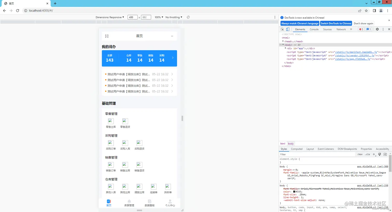
Task: Select 全部 143 todo count
Action: click(110, 58)
